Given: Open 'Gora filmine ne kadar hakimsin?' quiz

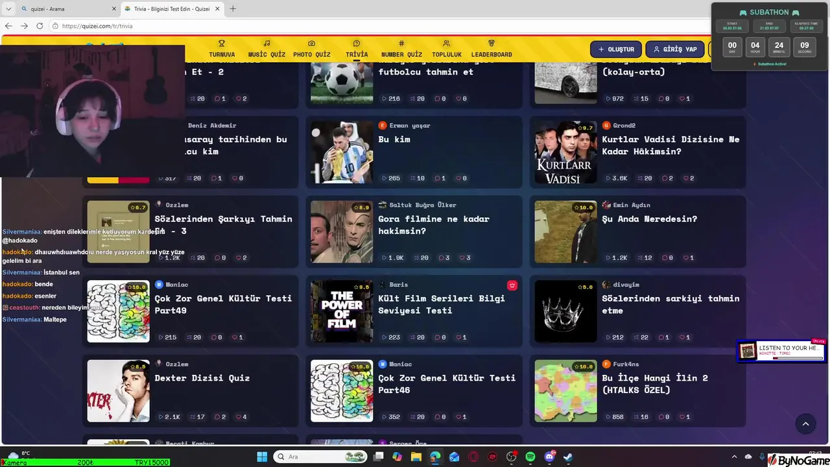Looking at the screenshot, I should pos(434,225).
